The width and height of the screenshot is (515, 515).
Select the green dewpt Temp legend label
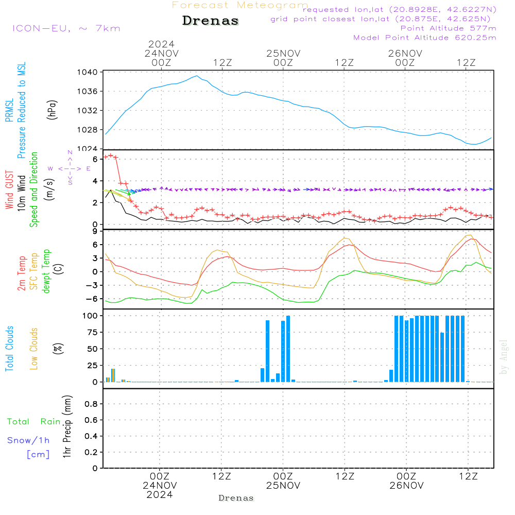46,271
